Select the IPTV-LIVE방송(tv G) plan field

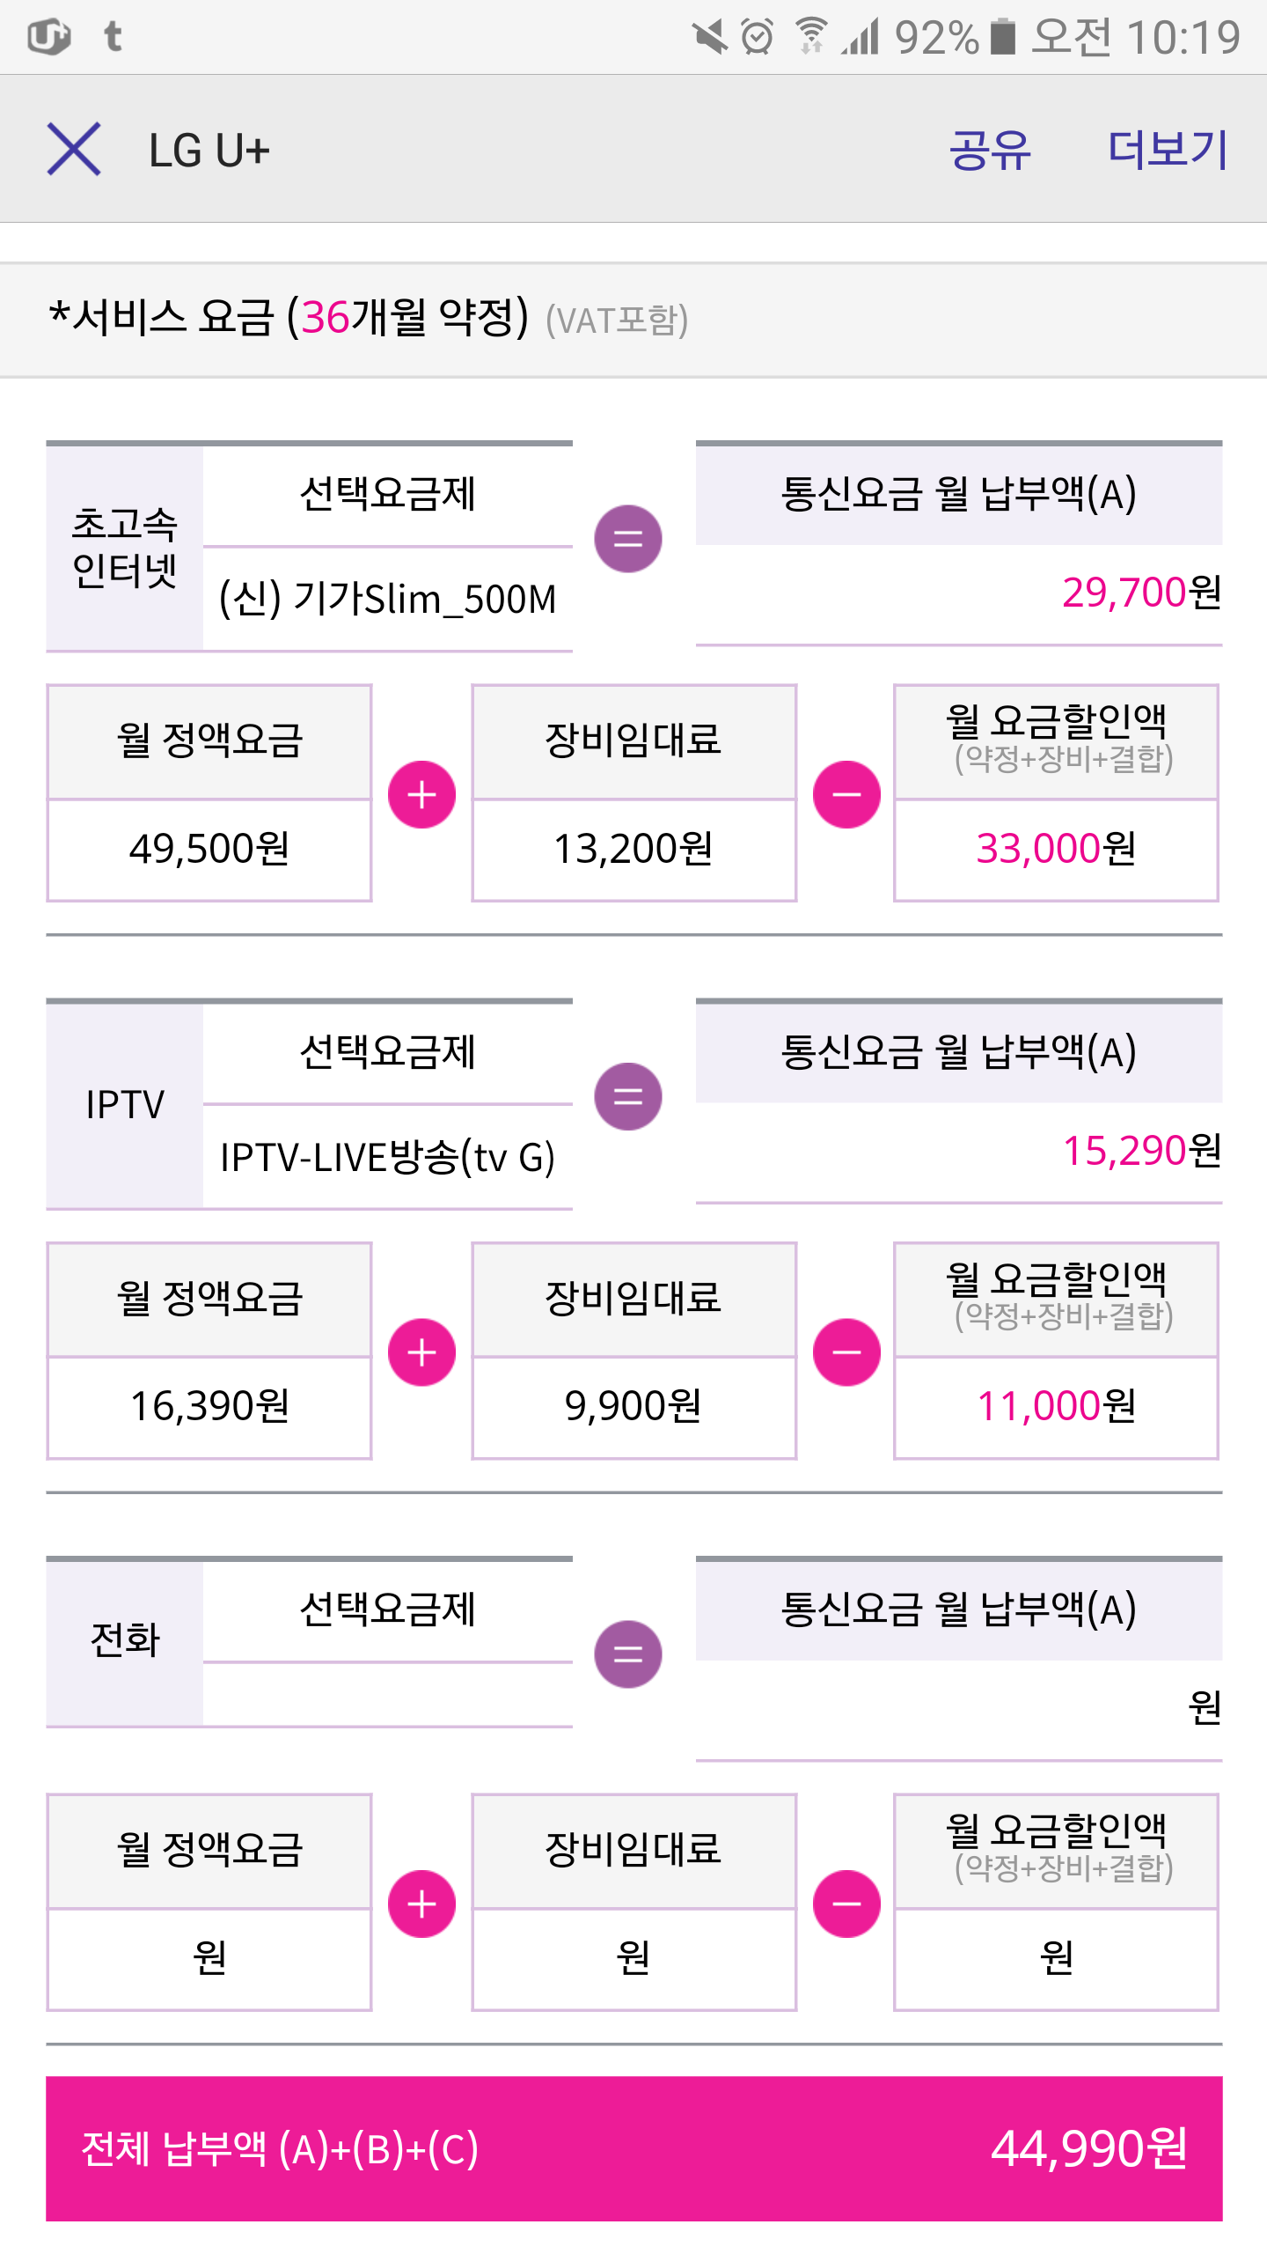point(387,1157)
